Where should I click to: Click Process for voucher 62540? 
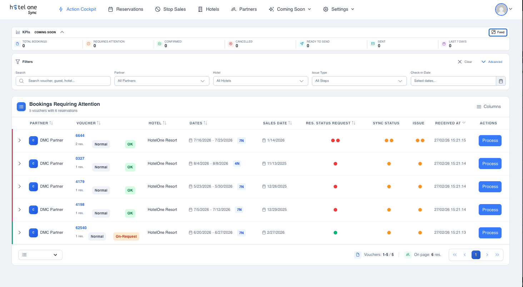point(490,233)
